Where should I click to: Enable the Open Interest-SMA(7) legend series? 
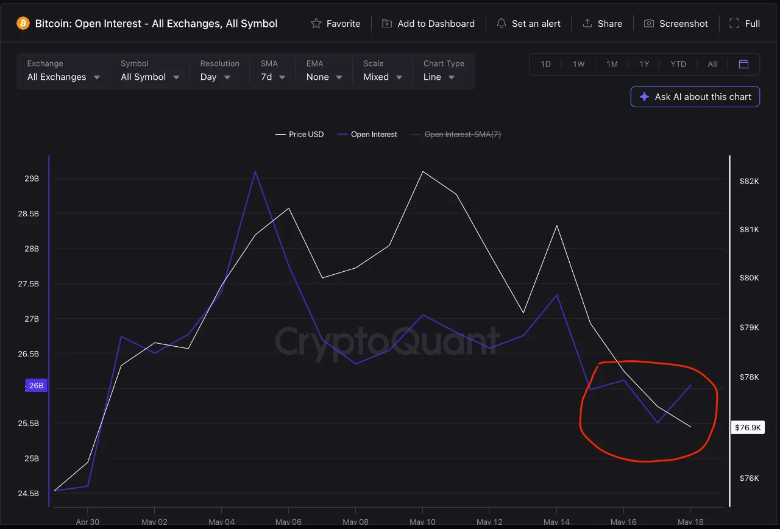[456, 134]
